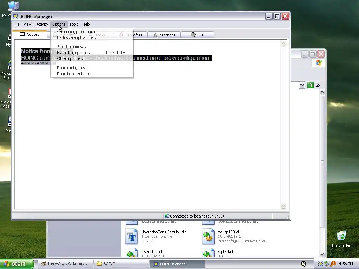This screenshot has width=359, height=269.
Task: Click the Windows flag logo in Explorer
Action: click(318, 62)
